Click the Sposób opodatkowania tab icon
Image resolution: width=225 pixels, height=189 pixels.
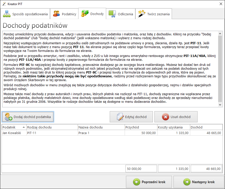[x=7, y=14]
